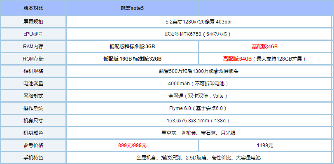Image resolution: width=334 pixels, height=164 pixels.
Task: Click the '版本对比' header cell
Action: [33, 8]
